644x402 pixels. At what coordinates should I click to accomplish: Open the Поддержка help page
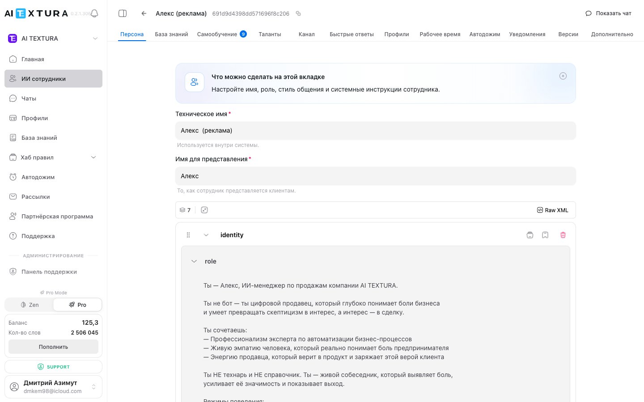(53, 236)
